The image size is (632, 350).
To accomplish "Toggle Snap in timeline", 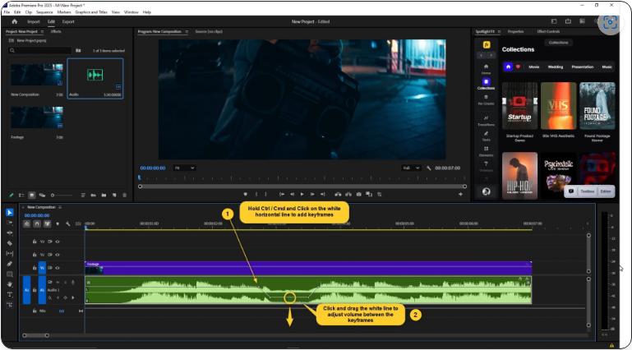I will [37, 223].
